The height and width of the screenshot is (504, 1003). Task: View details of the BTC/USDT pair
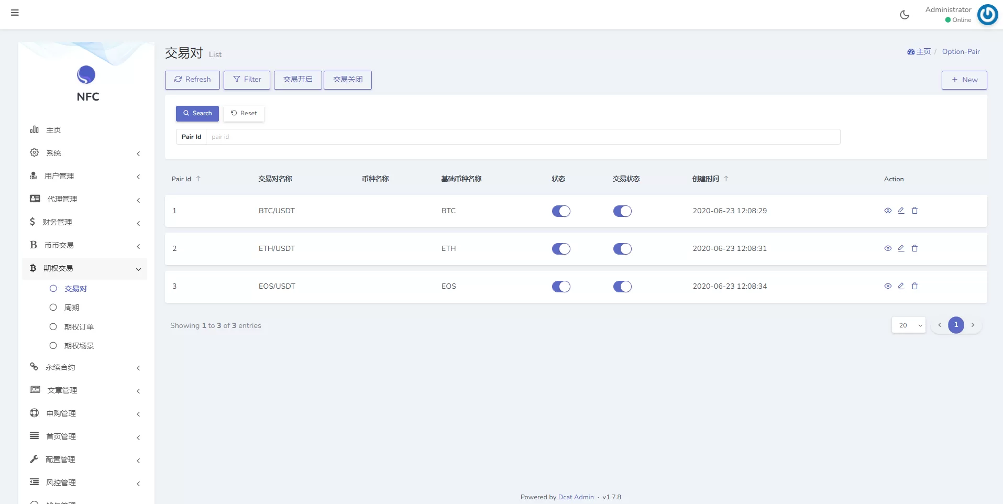pyautogui.click(x=888, y=211)
